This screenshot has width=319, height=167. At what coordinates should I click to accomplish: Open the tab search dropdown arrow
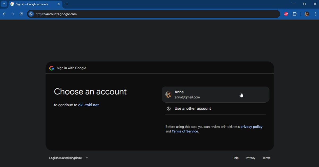point(4,4)
